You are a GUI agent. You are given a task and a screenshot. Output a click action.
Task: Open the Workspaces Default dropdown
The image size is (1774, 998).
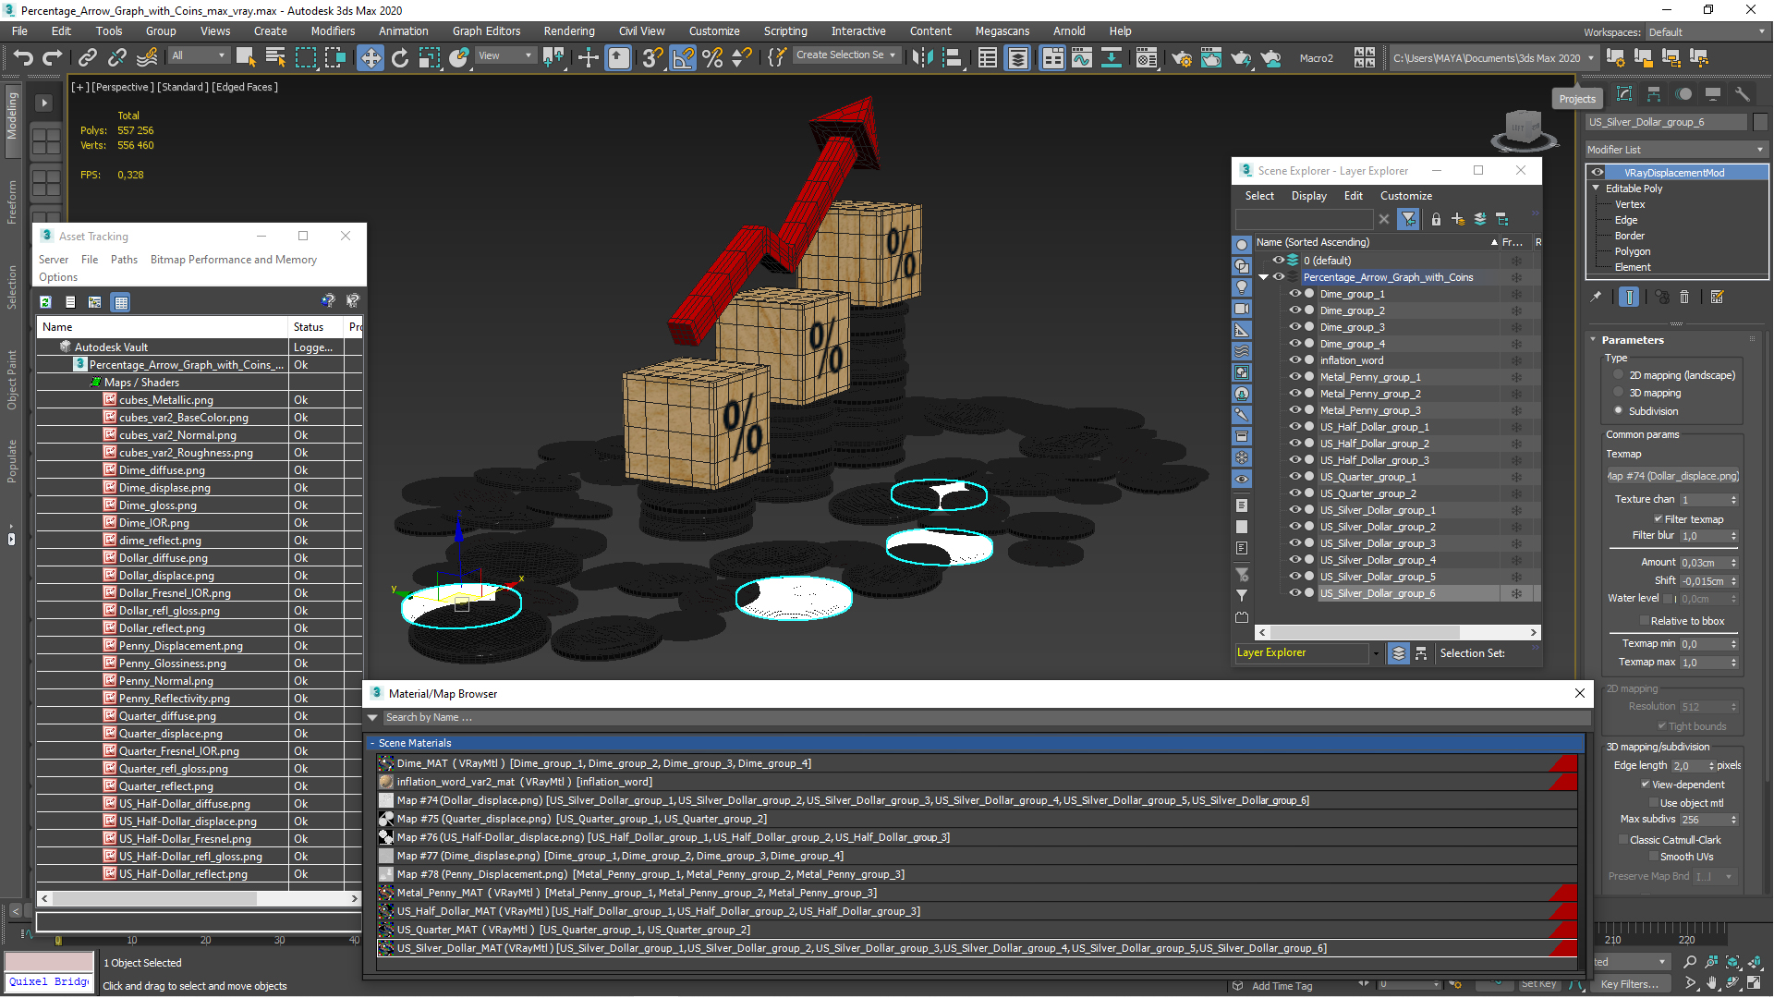(1706, 32)
